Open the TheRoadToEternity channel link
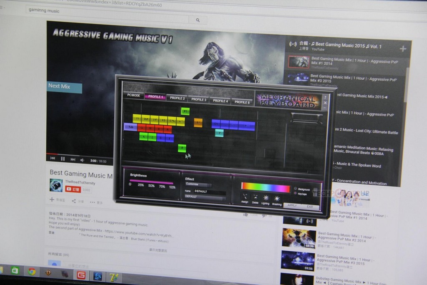427x285 pixels. [80, 182]
